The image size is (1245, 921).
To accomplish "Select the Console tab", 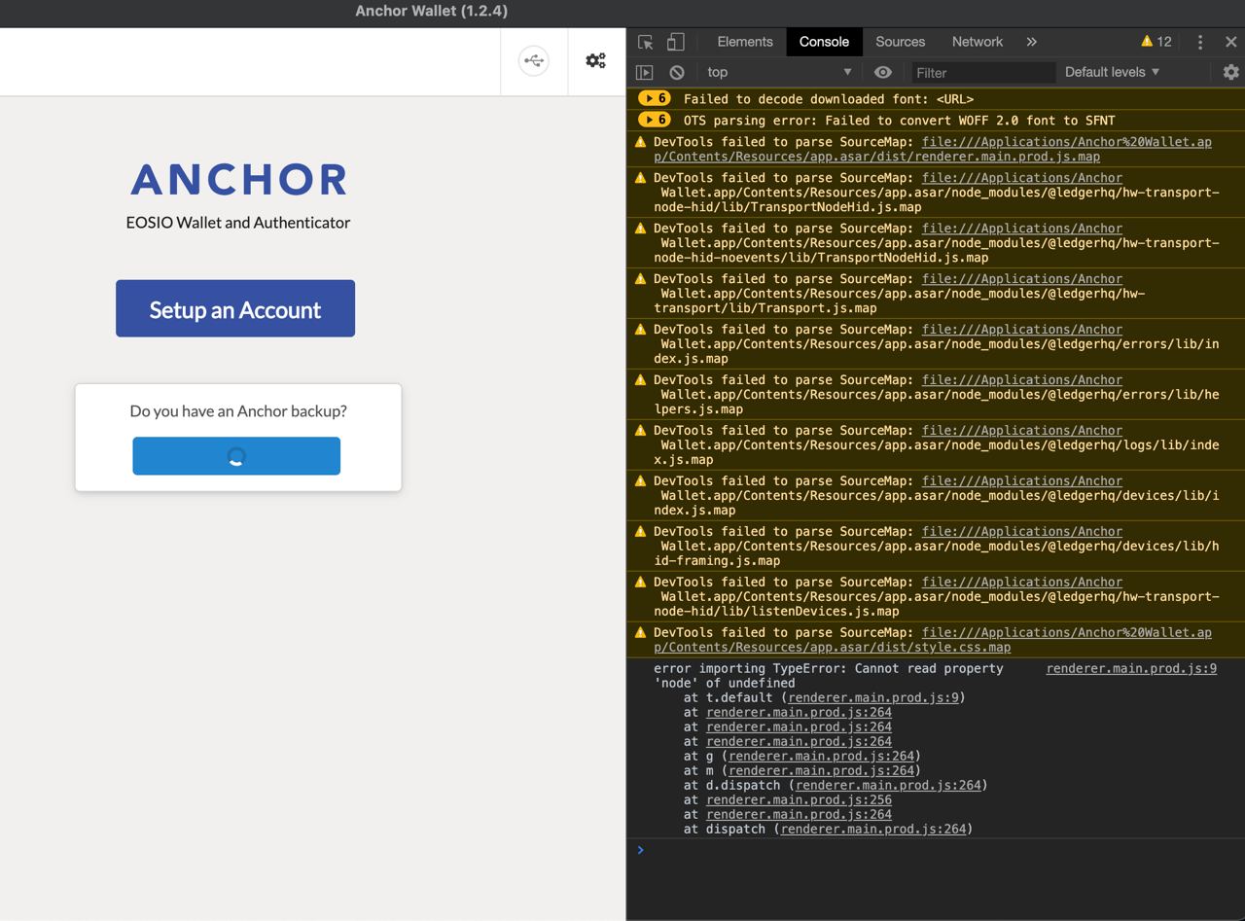I will (824, 42).
